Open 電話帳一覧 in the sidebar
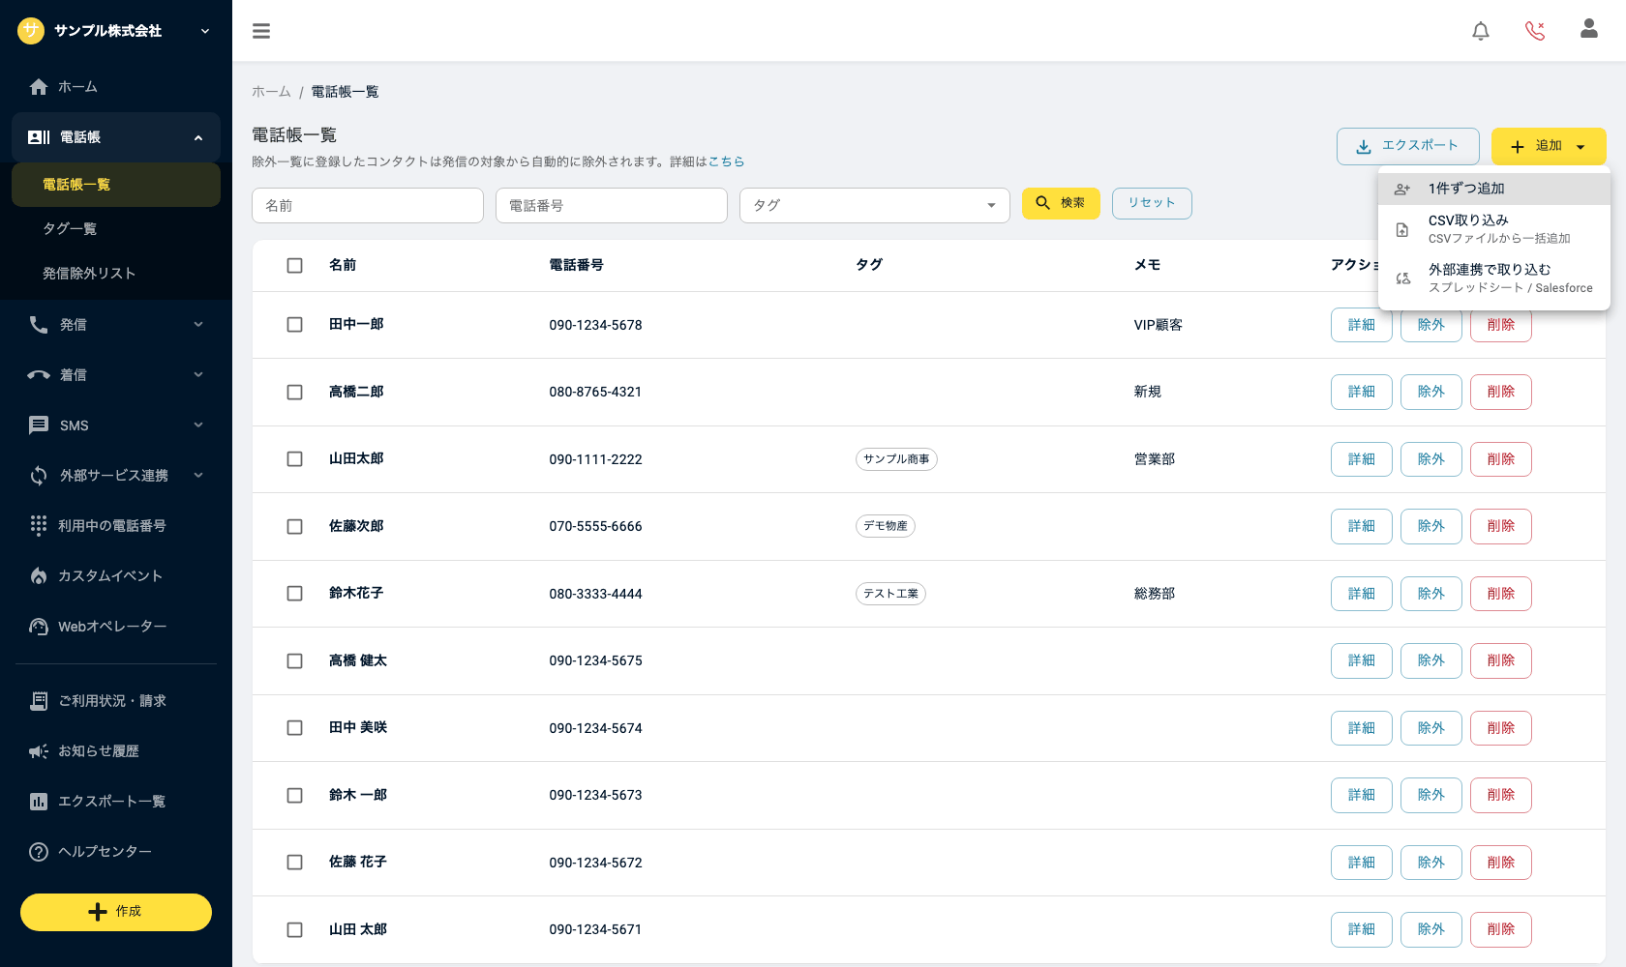1626x967 pixels. (x=116, y=185)
